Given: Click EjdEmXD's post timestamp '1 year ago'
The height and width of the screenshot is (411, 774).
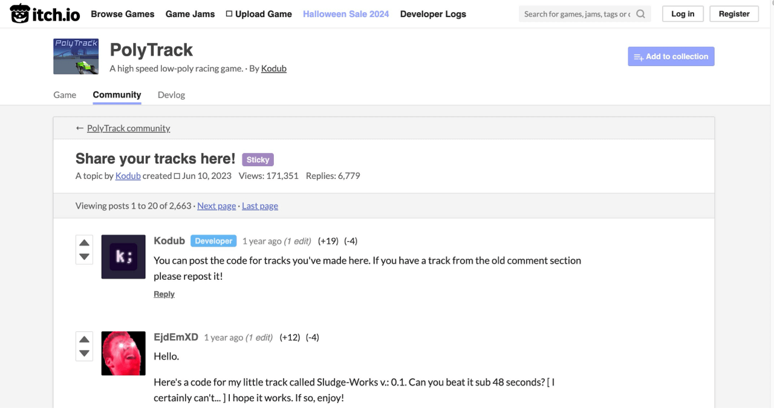Looking at the screenshot, I should point(223,337).
